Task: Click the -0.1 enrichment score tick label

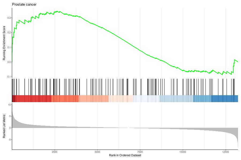Action: coord(9,77)
